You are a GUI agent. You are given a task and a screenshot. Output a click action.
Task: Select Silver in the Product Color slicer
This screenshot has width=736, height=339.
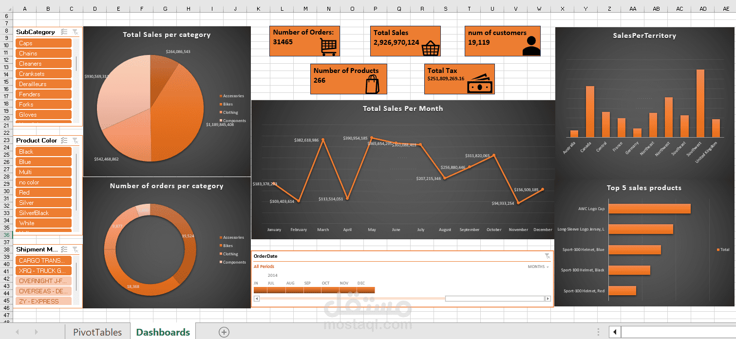click(x=43, y=202)
